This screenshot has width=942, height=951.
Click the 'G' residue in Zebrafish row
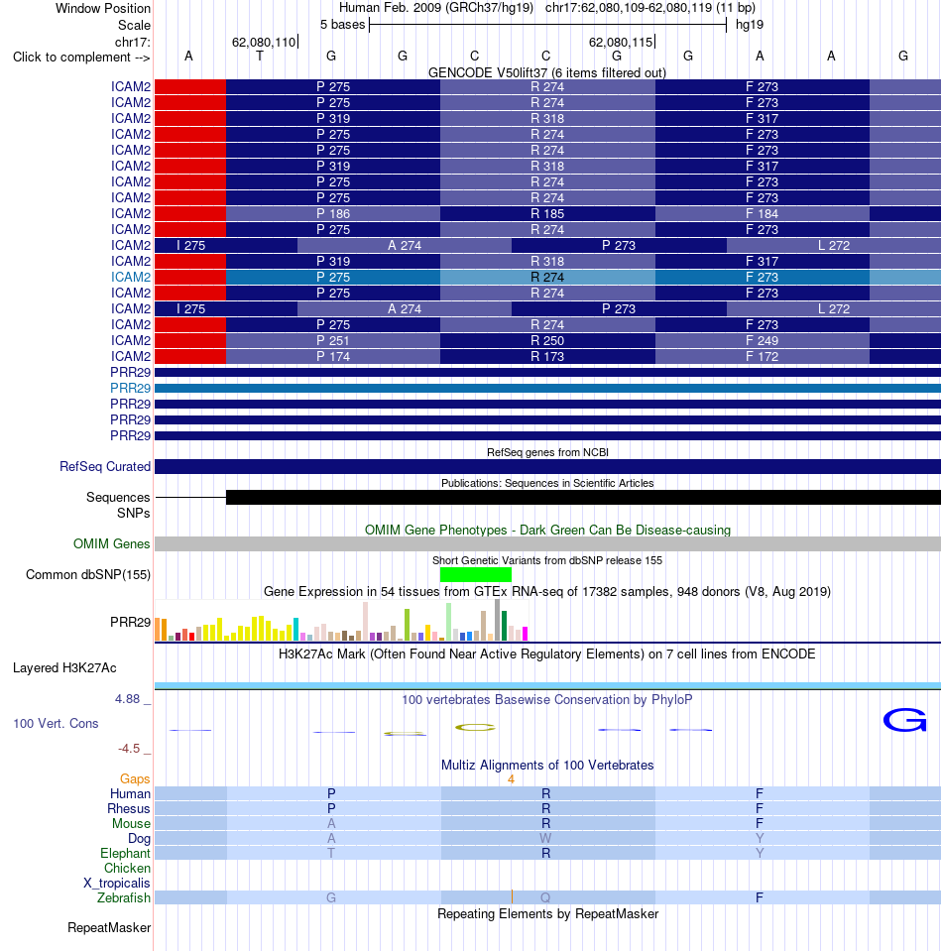(x=331, y=897)
